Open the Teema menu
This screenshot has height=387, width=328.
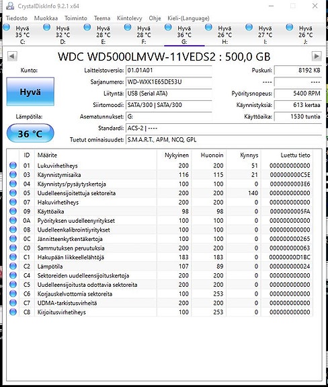[102, 18]
